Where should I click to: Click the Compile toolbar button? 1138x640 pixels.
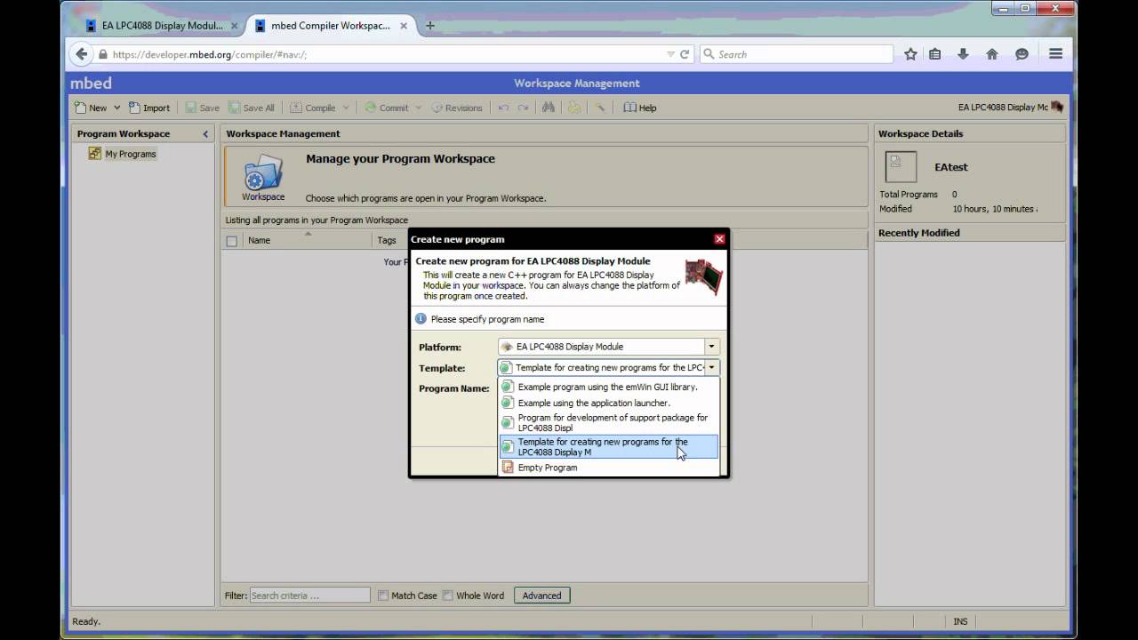[313, 108]
